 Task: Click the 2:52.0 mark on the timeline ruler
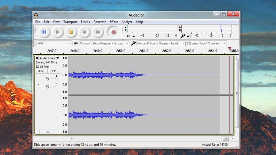[167, 51]
